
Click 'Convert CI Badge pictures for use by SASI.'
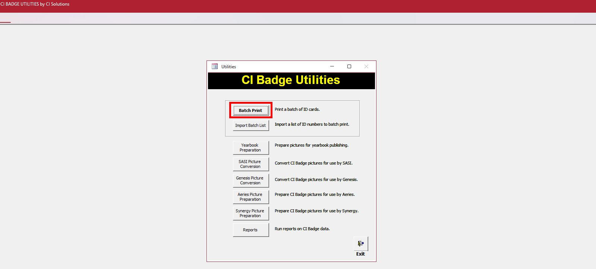(313, 163)
